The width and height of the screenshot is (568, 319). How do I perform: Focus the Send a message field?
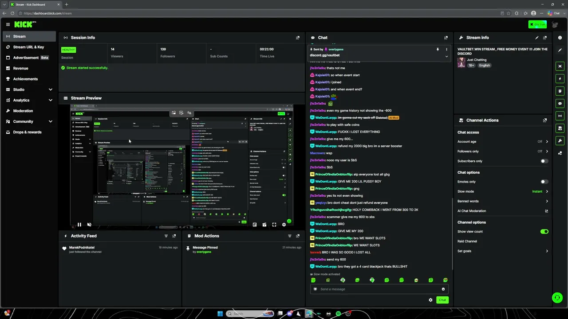(379, 289)
